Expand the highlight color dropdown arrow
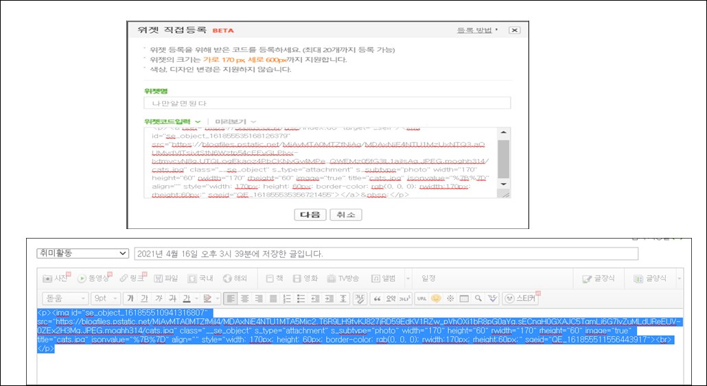 (218, 299)
